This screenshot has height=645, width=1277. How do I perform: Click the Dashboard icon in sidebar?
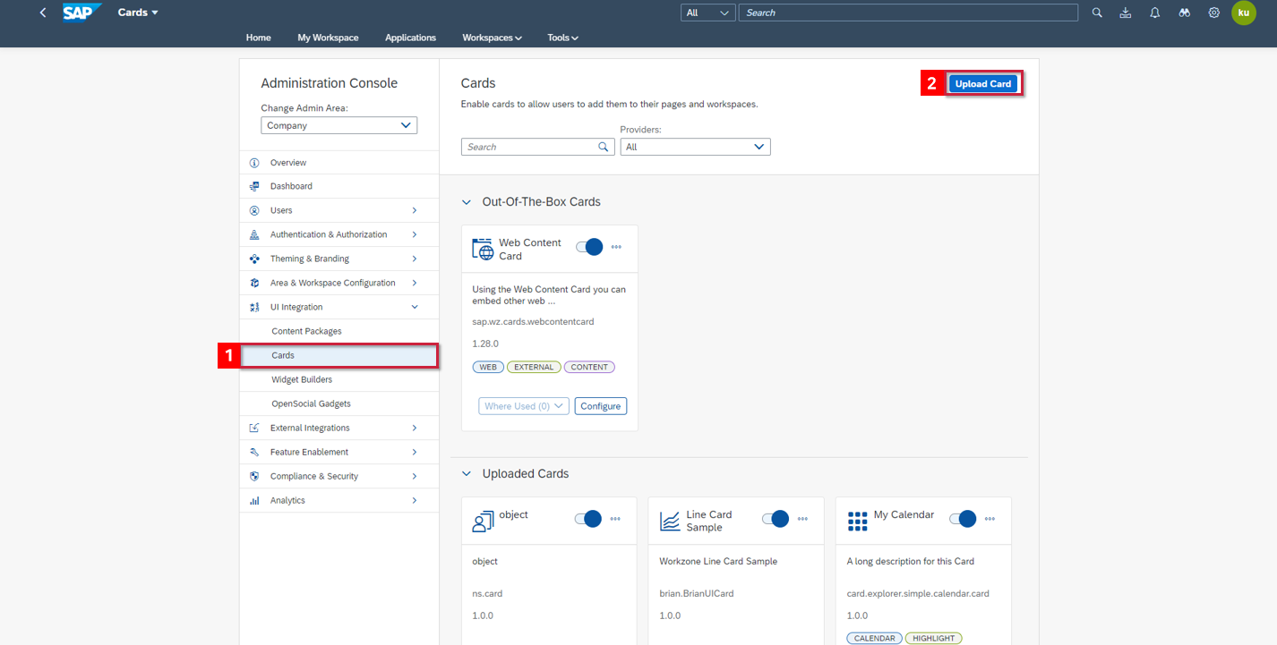point(254,186)
